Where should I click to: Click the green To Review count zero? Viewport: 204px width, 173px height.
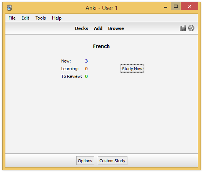pos(86,76)
